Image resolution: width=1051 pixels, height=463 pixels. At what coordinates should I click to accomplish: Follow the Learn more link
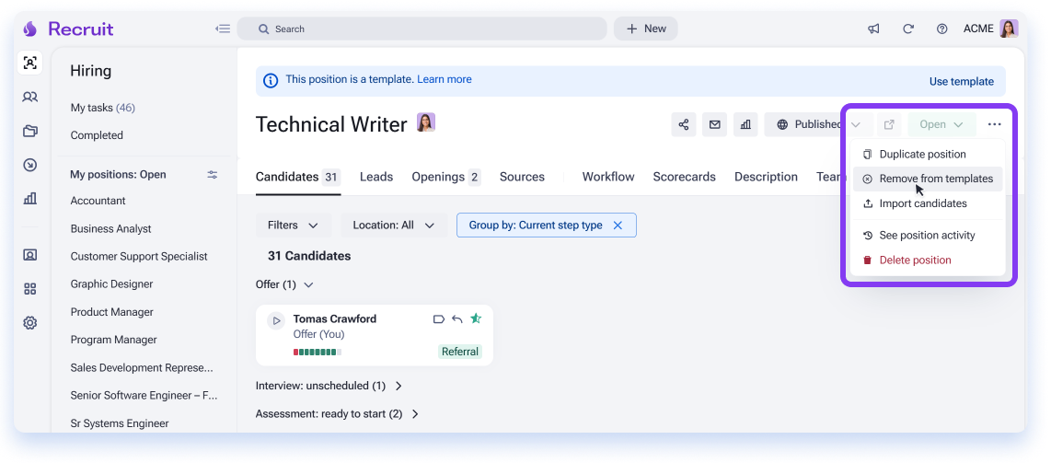click(x=445, y=80)
